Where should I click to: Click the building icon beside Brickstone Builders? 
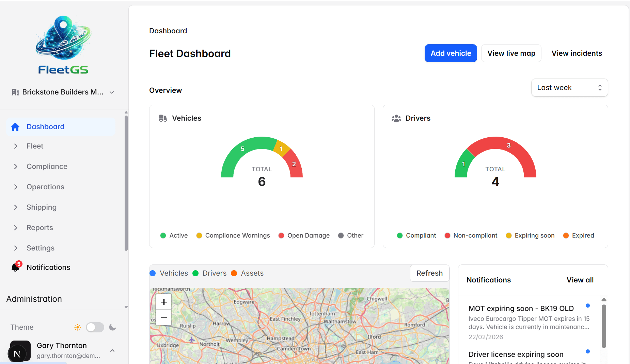15,92
